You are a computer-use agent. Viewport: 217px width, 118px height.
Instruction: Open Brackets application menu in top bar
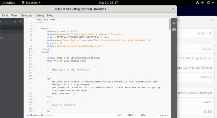pyautogui.click(x=31, y=3)
